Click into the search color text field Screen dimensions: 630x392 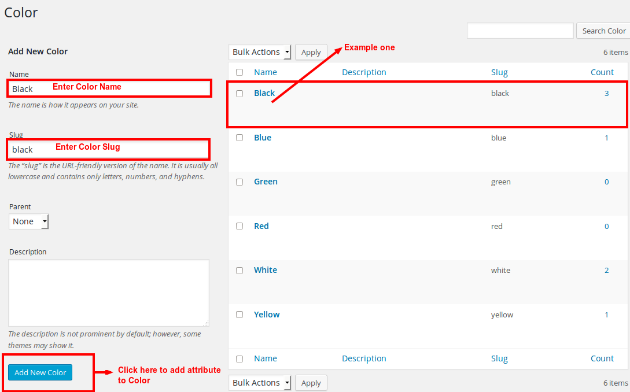(x=520, y=31)
